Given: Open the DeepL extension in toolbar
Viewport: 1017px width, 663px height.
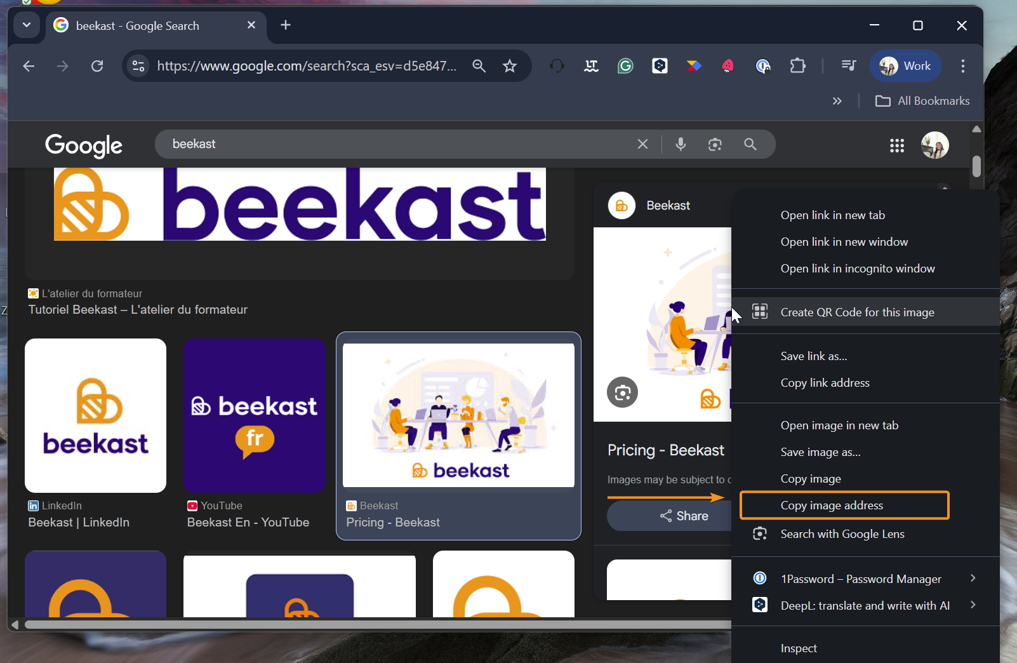Looking at the screenshot, I should [x=660, y=66].
